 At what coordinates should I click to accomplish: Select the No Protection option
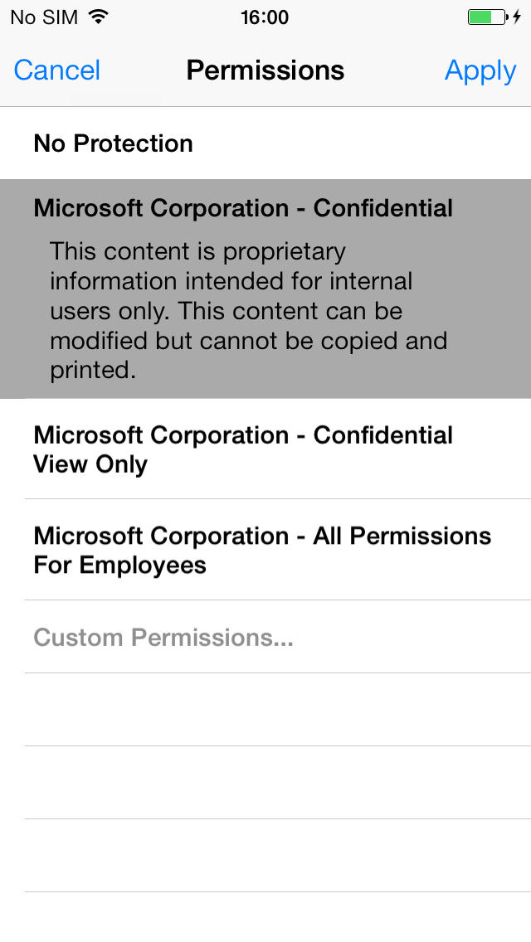[x=114, y=143]
